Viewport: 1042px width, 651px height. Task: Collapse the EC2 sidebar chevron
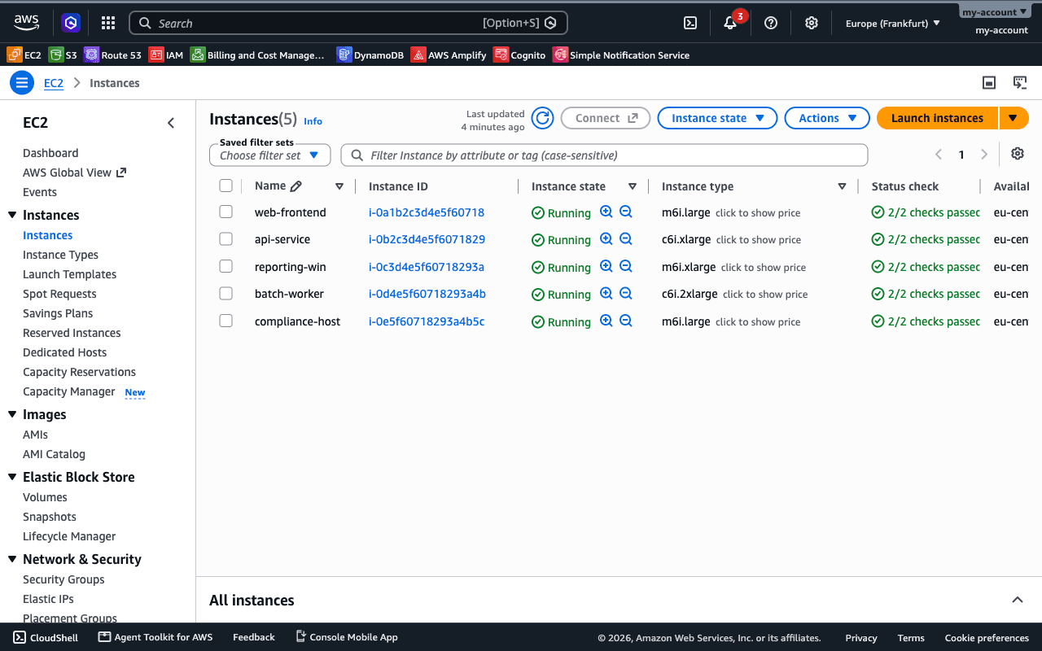pos(171,123)
